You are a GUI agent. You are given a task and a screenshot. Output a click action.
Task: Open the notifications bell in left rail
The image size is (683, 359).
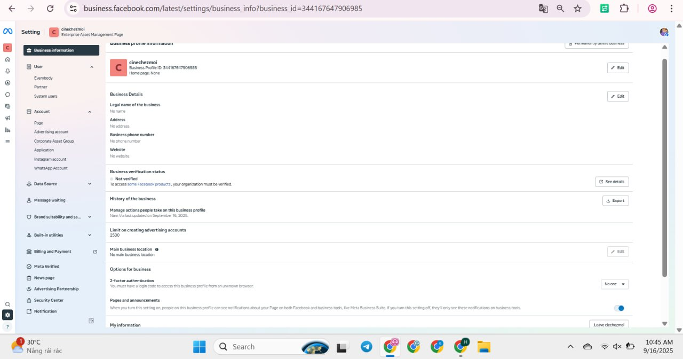click(7, 71)
